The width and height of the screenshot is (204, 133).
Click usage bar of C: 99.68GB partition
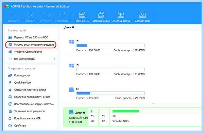(111, 93)
